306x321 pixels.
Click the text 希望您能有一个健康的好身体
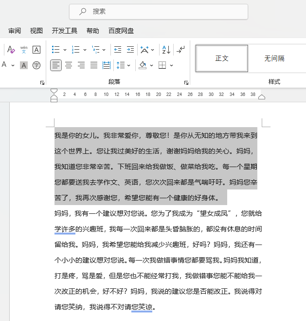tap(170, 198)
